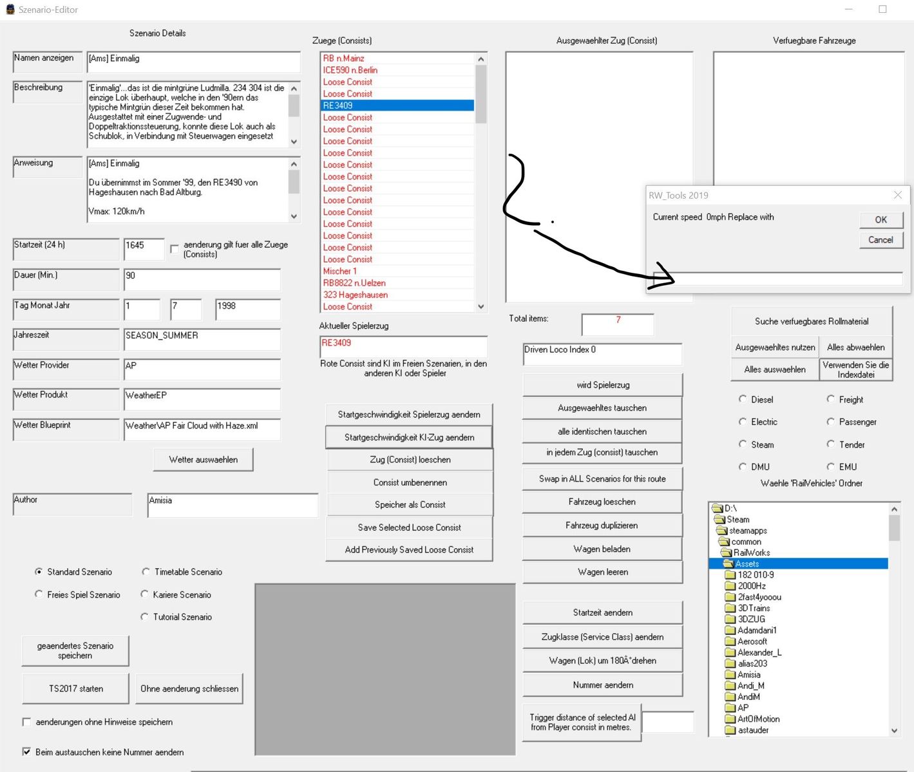Select the Assets folder in tree
Viewport: 914px width, 772px height.
[x=747, y=564]
